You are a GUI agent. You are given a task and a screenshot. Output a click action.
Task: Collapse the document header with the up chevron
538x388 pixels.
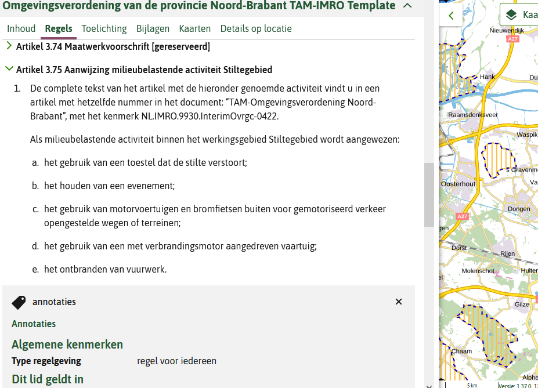pyautogui.click(x=407, y=5)
